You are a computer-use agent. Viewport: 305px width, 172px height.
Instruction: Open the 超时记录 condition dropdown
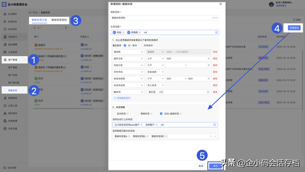[128, 59]
